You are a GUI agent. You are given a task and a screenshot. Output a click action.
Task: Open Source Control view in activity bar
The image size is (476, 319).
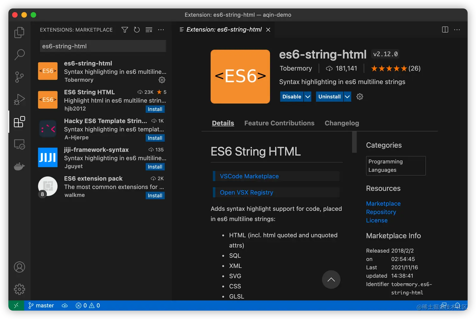pyautogui.click(x=19, y=77)
